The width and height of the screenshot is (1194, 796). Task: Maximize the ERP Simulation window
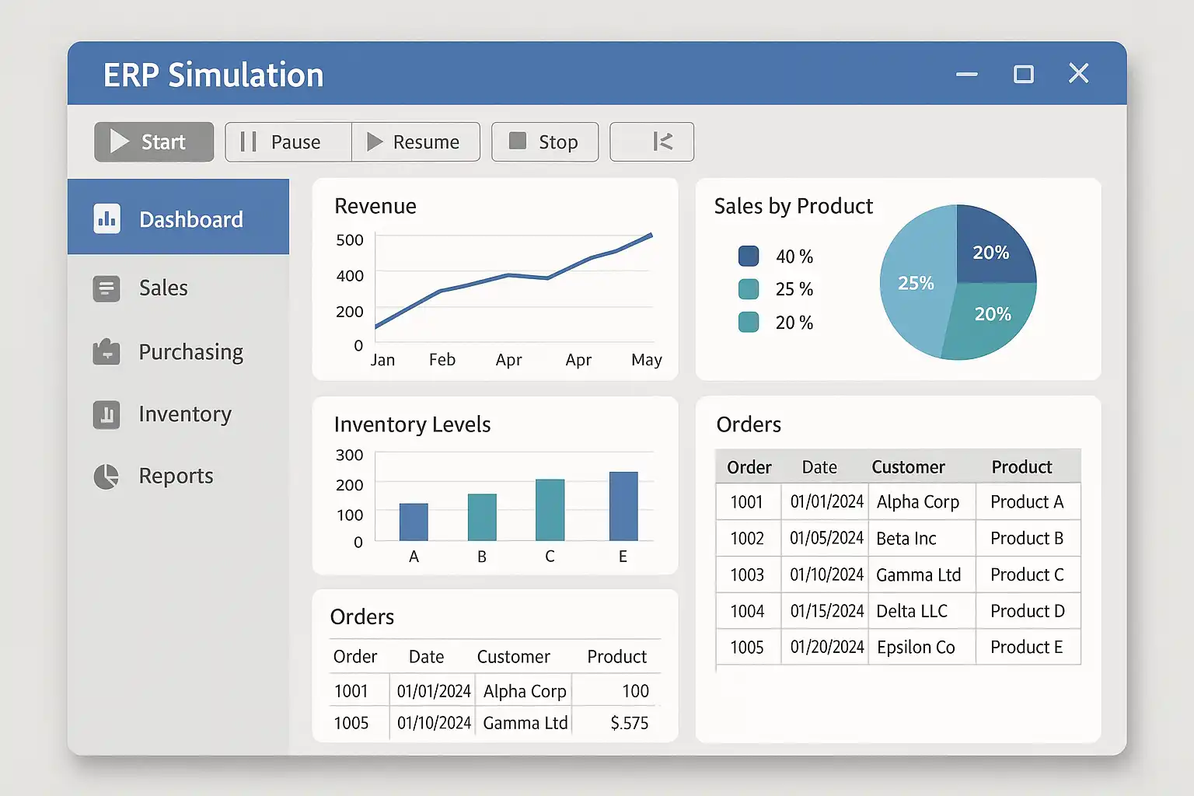(1024, 74)
